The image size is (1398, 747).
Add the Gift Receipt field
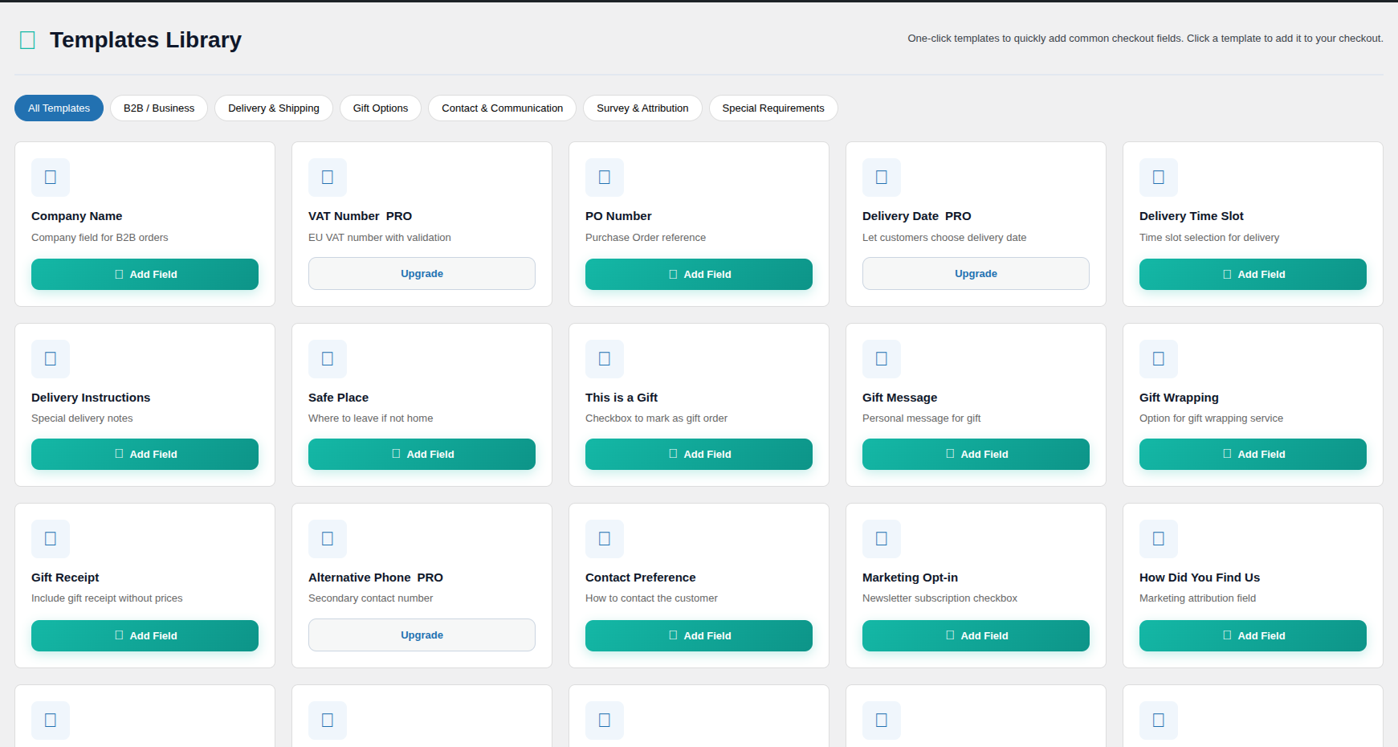(145, 636)
